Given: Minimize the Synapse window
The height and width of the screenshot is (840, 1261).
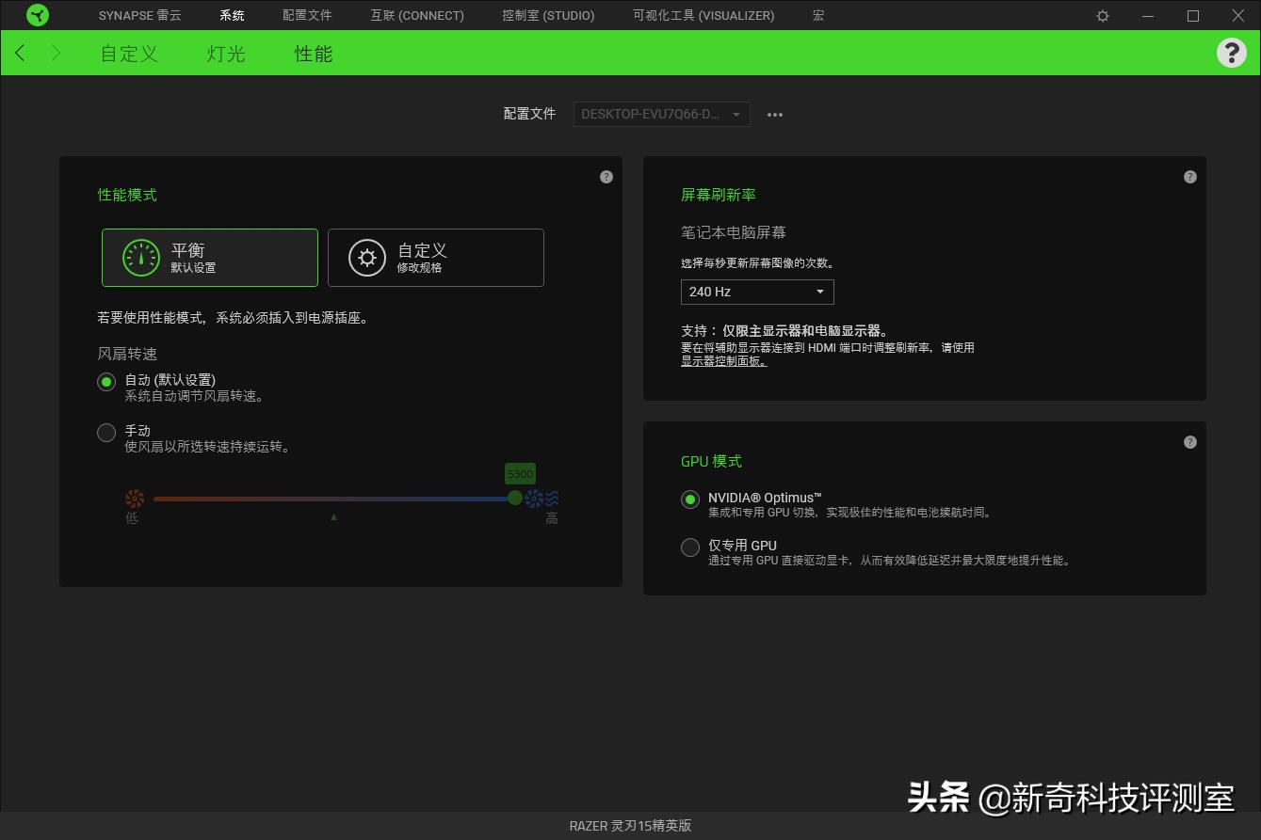Looking at the screenshot, I should [1148, 16].
